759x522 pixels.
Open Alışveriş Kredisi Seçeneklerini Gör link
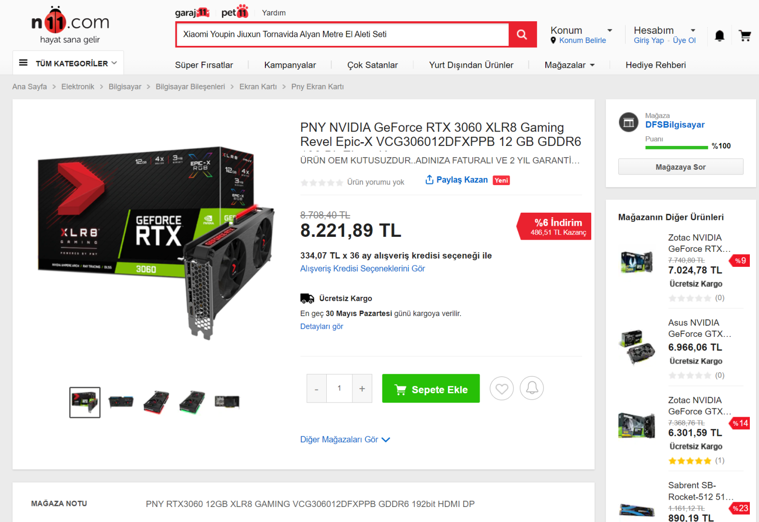[363, 269]
